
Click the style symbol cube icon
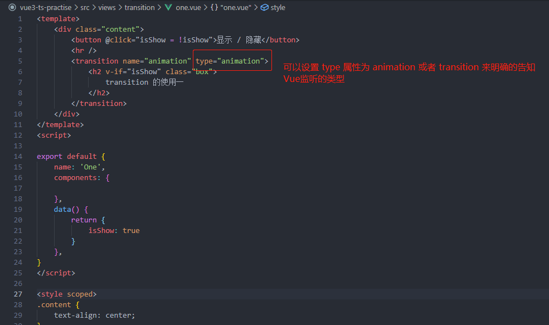(x=265, y=7)
